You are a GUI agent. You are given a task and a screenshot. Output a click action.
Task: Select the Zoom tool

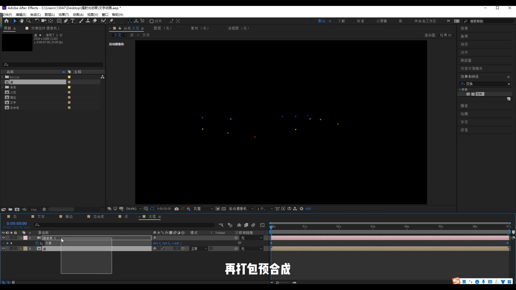pyautogui.click(x=28, y=21)
